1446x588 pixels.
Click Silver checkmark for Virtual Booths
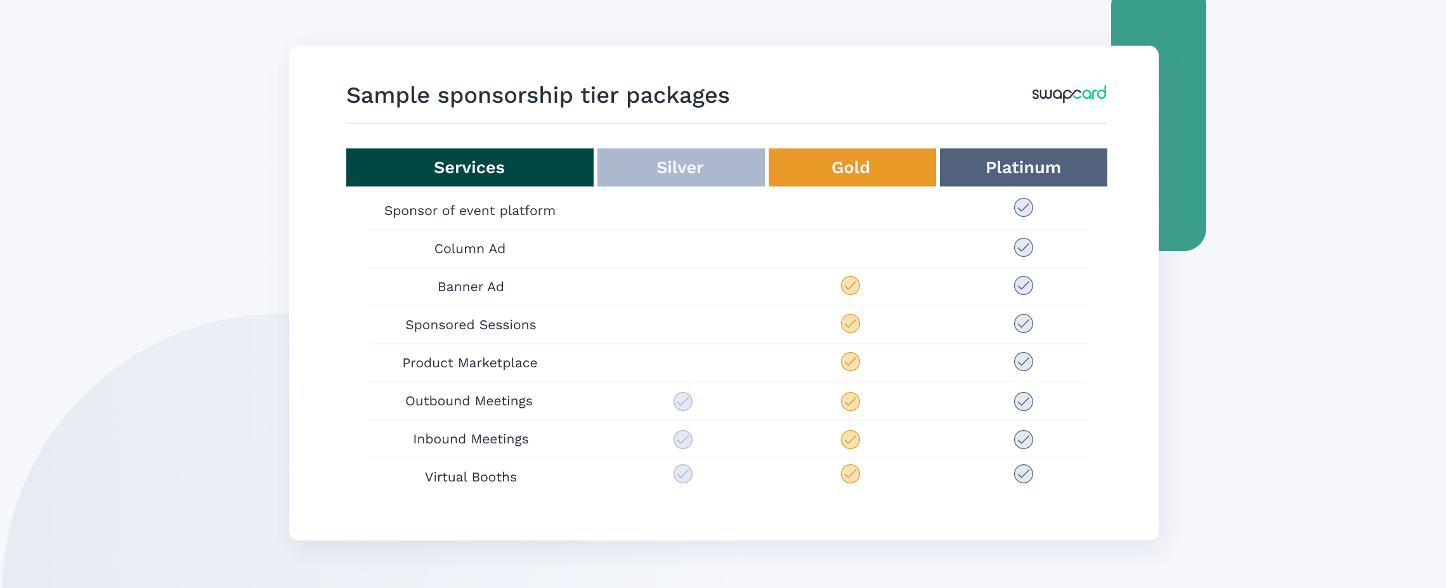coord(683,474)
